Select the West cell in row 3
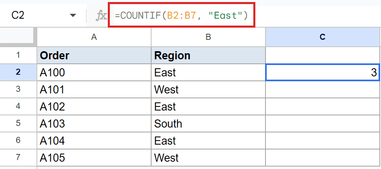Viewport: 381px width, 169px height. tap(208, 89)
